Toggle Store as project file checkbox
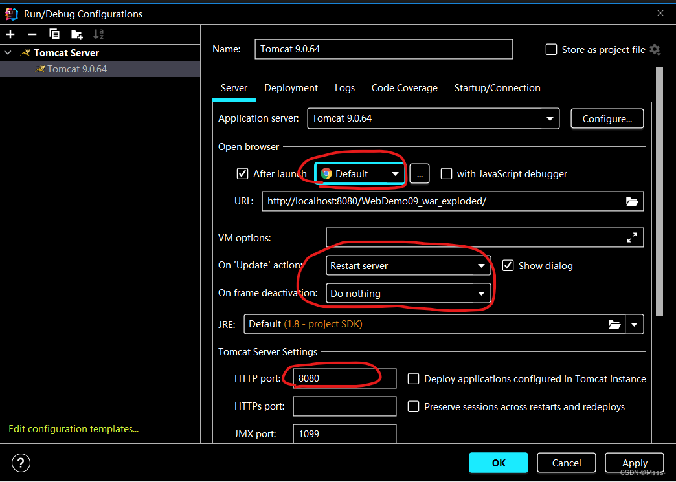This screenshot has width=676, height=482. point(552,50)
